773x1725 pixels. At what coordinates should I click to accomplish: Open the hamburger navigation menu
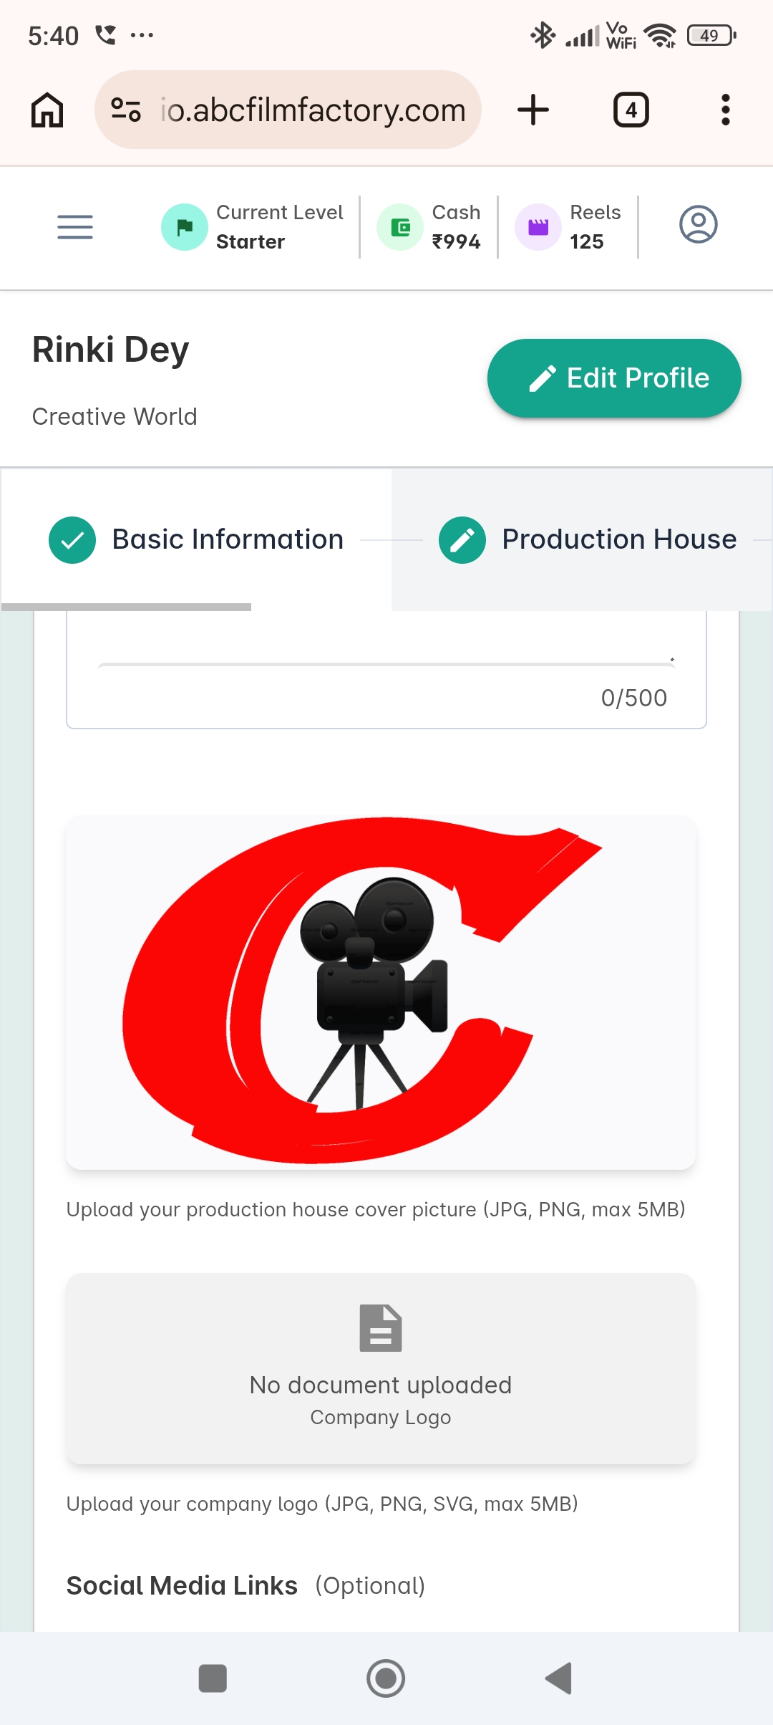75,227
